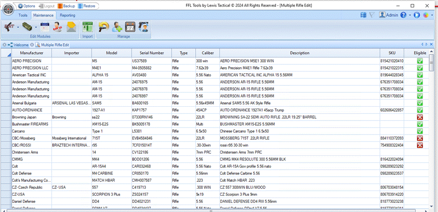Toggle Eligible for Browning sa22 row

[x=419, y=117]
